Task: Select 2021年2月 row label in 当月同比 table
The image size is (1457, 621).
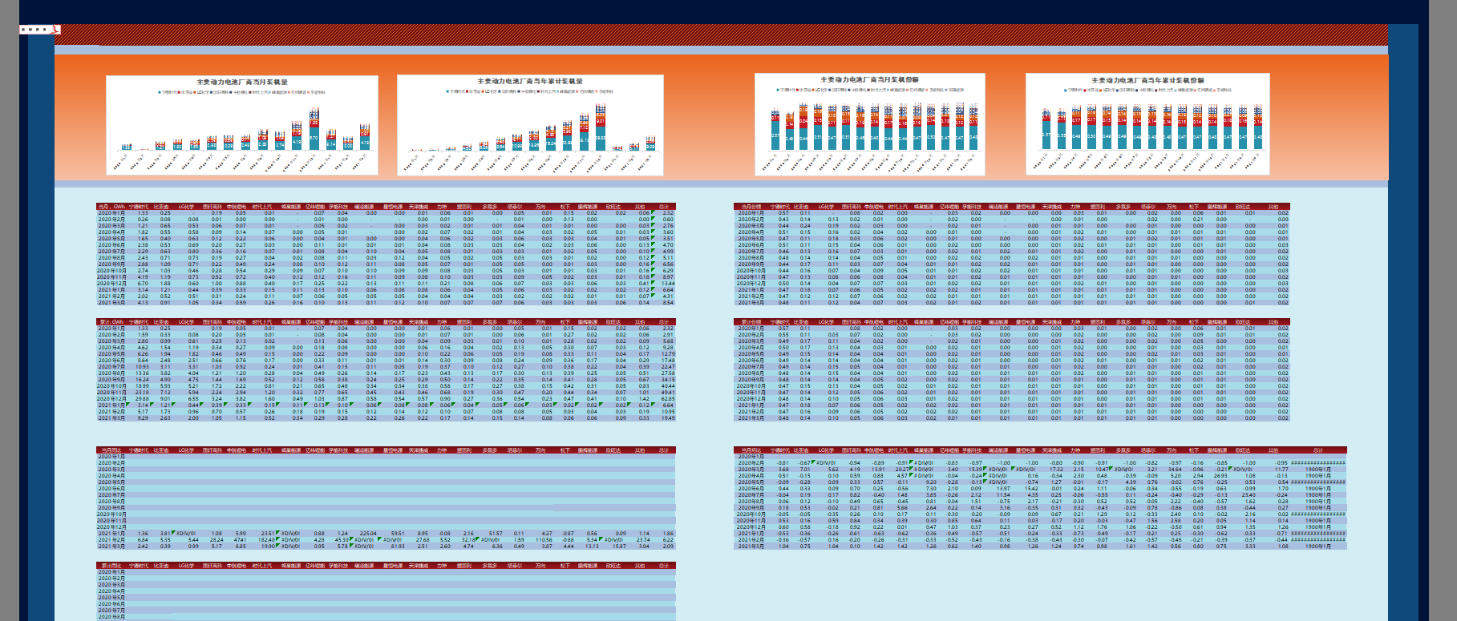Action: pyautogui.click(x=111, y=540)
